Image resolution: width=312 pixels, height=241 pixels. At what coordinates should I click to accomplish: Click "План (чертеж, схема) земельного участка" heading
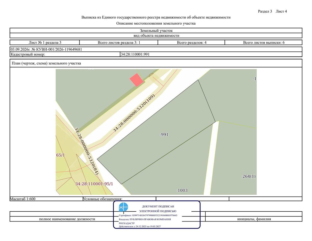pos(47,63)
